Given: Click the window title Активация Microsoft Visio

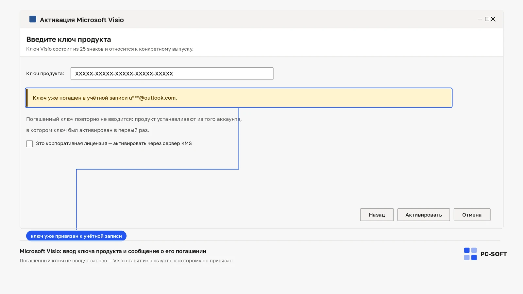Looking at the screenshot, I should click(x=82, y=20).
